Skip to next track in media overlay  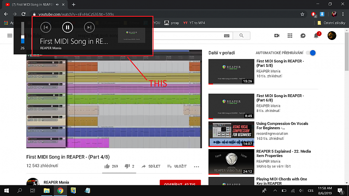(89, 27)
